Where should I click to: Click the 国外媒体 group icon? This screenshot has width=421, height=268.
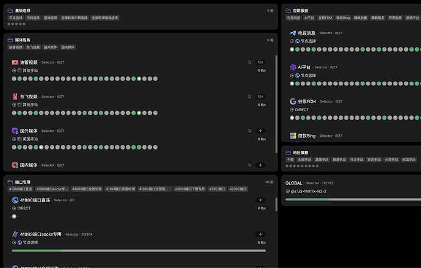[x=15, y=131]
